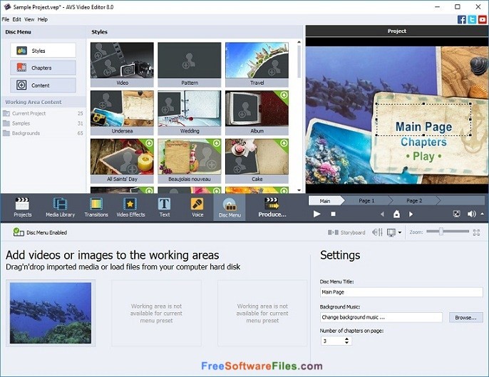Open the YouTube link icon

tap(483, 20)
